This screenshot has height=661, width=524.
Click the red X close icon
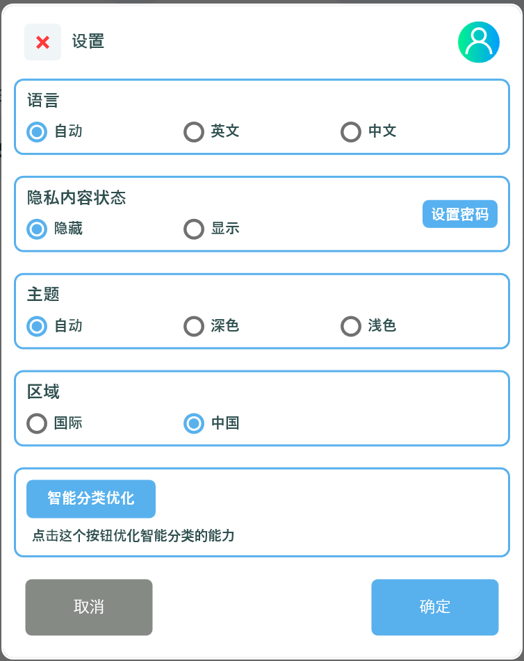pos(42,42)
